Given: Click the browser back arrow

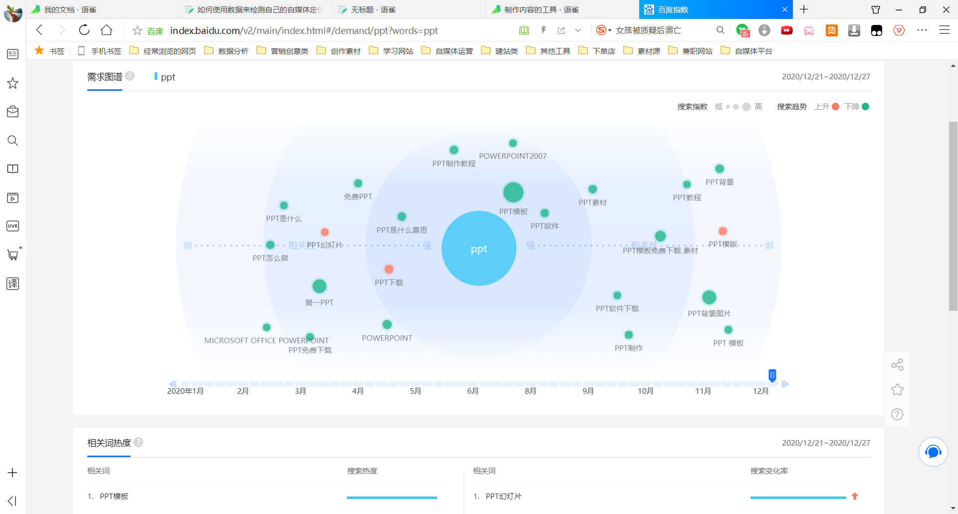Looking at the screenshot, I should tap(40, 30).
